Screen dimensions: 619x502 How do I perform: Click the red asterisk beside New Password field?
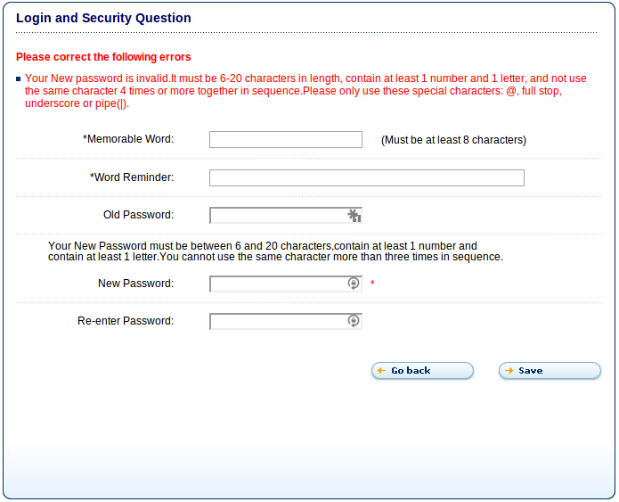click(372, 283)
